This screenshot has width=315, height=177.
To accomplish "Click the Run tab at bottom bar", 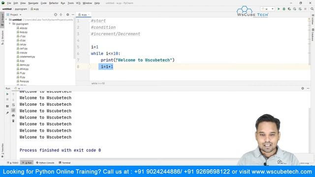I will coord(27,163).
